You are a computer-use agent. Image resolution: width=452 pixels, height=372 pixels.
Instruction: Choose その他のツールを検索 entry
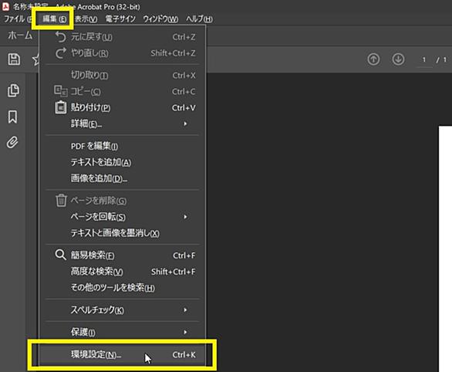122,288
